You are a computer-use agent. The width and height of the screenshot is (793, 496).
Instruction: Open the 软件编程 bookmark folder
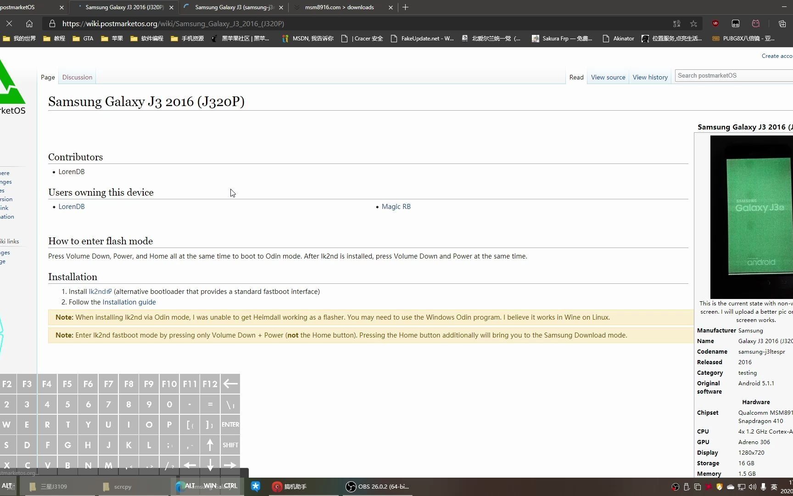tap(147, 39)
